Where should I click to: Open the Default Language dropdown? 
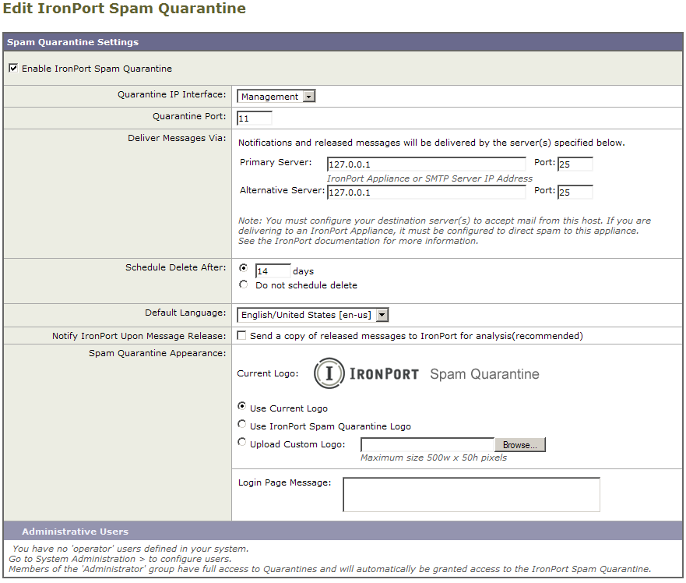(313, 315)
